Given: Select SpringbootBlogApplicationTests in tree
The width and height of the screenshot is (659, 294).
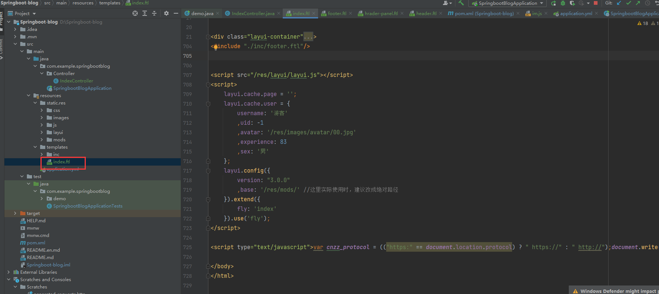Looking at the screenshot, I should [x=88, y=206].
